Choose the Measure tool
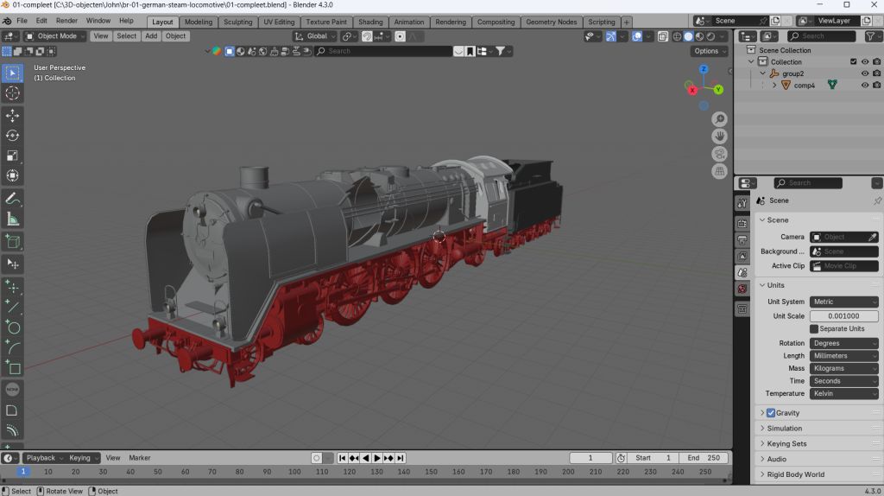Viewport: 884px width, 496px height. 13,219
